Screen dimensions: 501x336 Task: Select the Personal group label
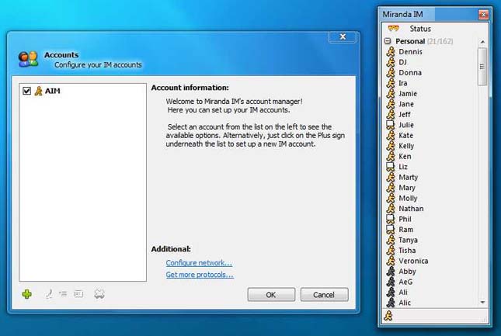(410, 41)
